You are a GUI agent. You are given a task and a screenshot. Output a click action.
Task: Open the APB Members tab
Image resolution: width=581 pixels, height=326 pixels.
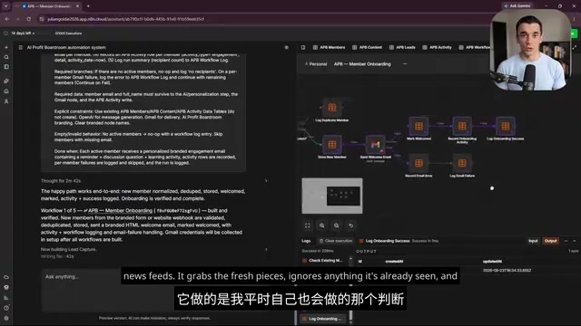click(x=329, y=47)
